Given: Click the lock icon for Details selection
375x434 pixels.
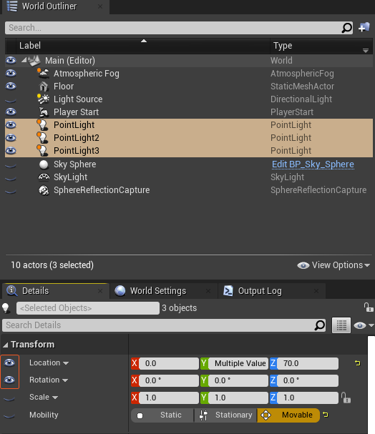Looking at the screenshot, I should click(x=369, y=307).
